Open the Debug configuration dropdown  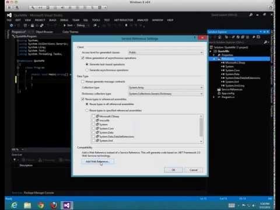(x=82, y=25)
